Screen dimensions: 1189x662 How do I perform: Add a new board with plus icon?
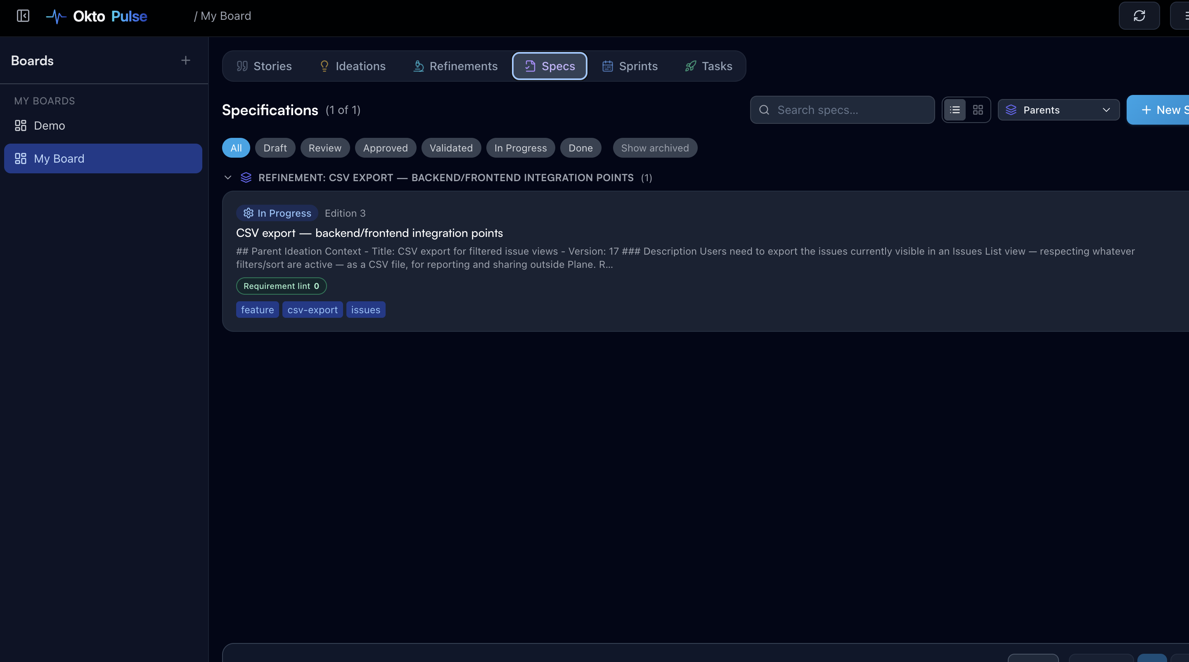[185, 60]
